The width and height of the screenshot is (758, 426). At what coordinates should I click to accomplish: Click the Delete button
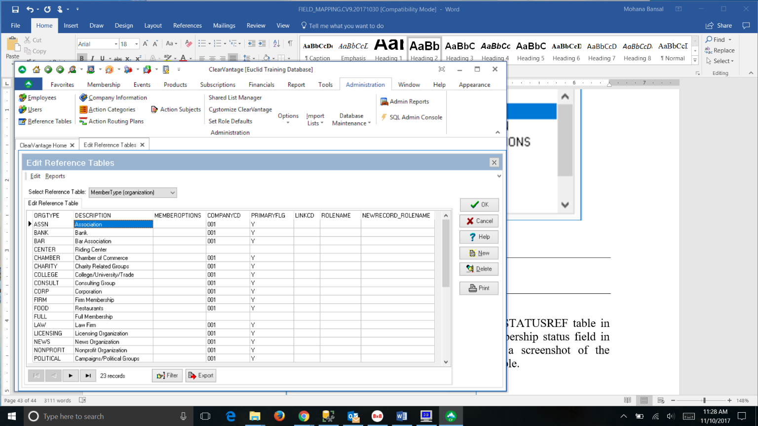click(x=479, y=269)
